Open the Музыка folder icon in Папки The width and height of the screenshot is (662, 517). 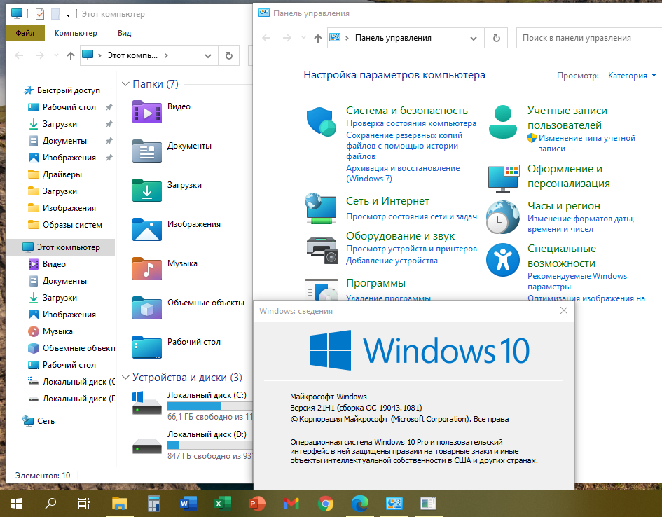146,268
